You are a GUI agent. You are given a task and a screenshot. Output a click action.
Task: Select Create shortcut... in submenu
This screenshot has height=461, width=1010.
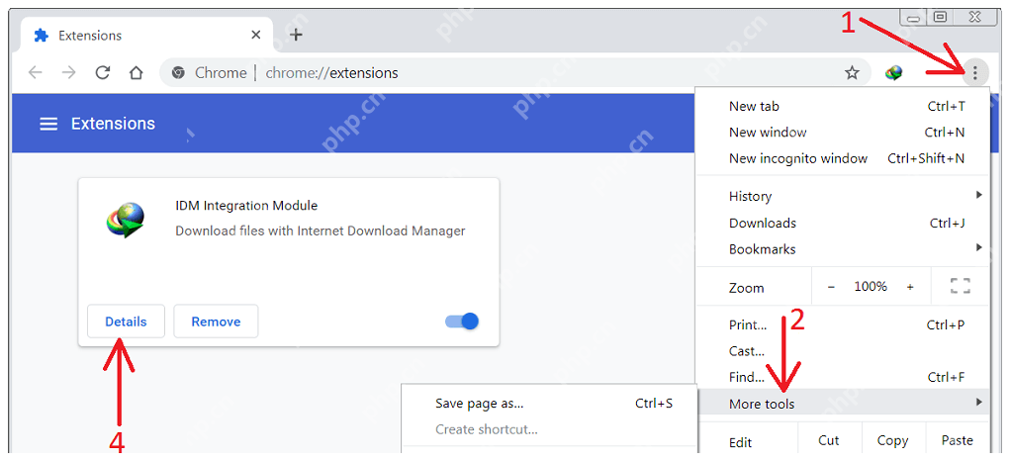tap(549, 429)
